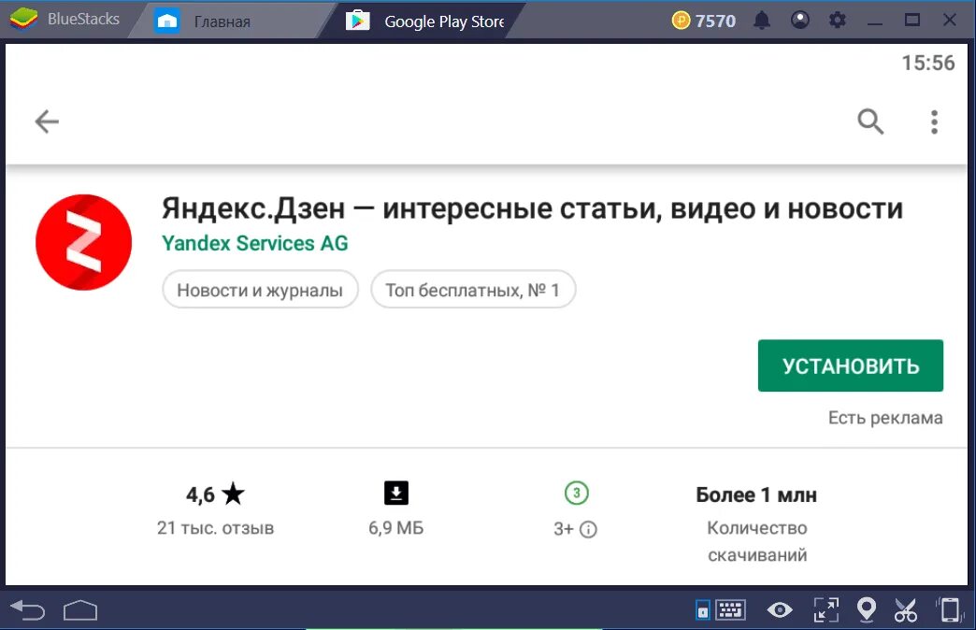Click the green 3+ age rating badge
The height and width of the screenshot is (630, 976).
coord(577,493)
